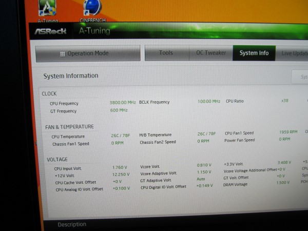The width and height of the screenshot is (308, 231).
Task: Click the Chassis Fan2 Speed label
Action: [158, 142]
